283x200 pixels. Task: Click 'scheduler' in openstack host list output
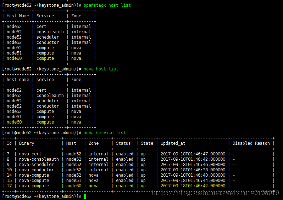point(48,37)
